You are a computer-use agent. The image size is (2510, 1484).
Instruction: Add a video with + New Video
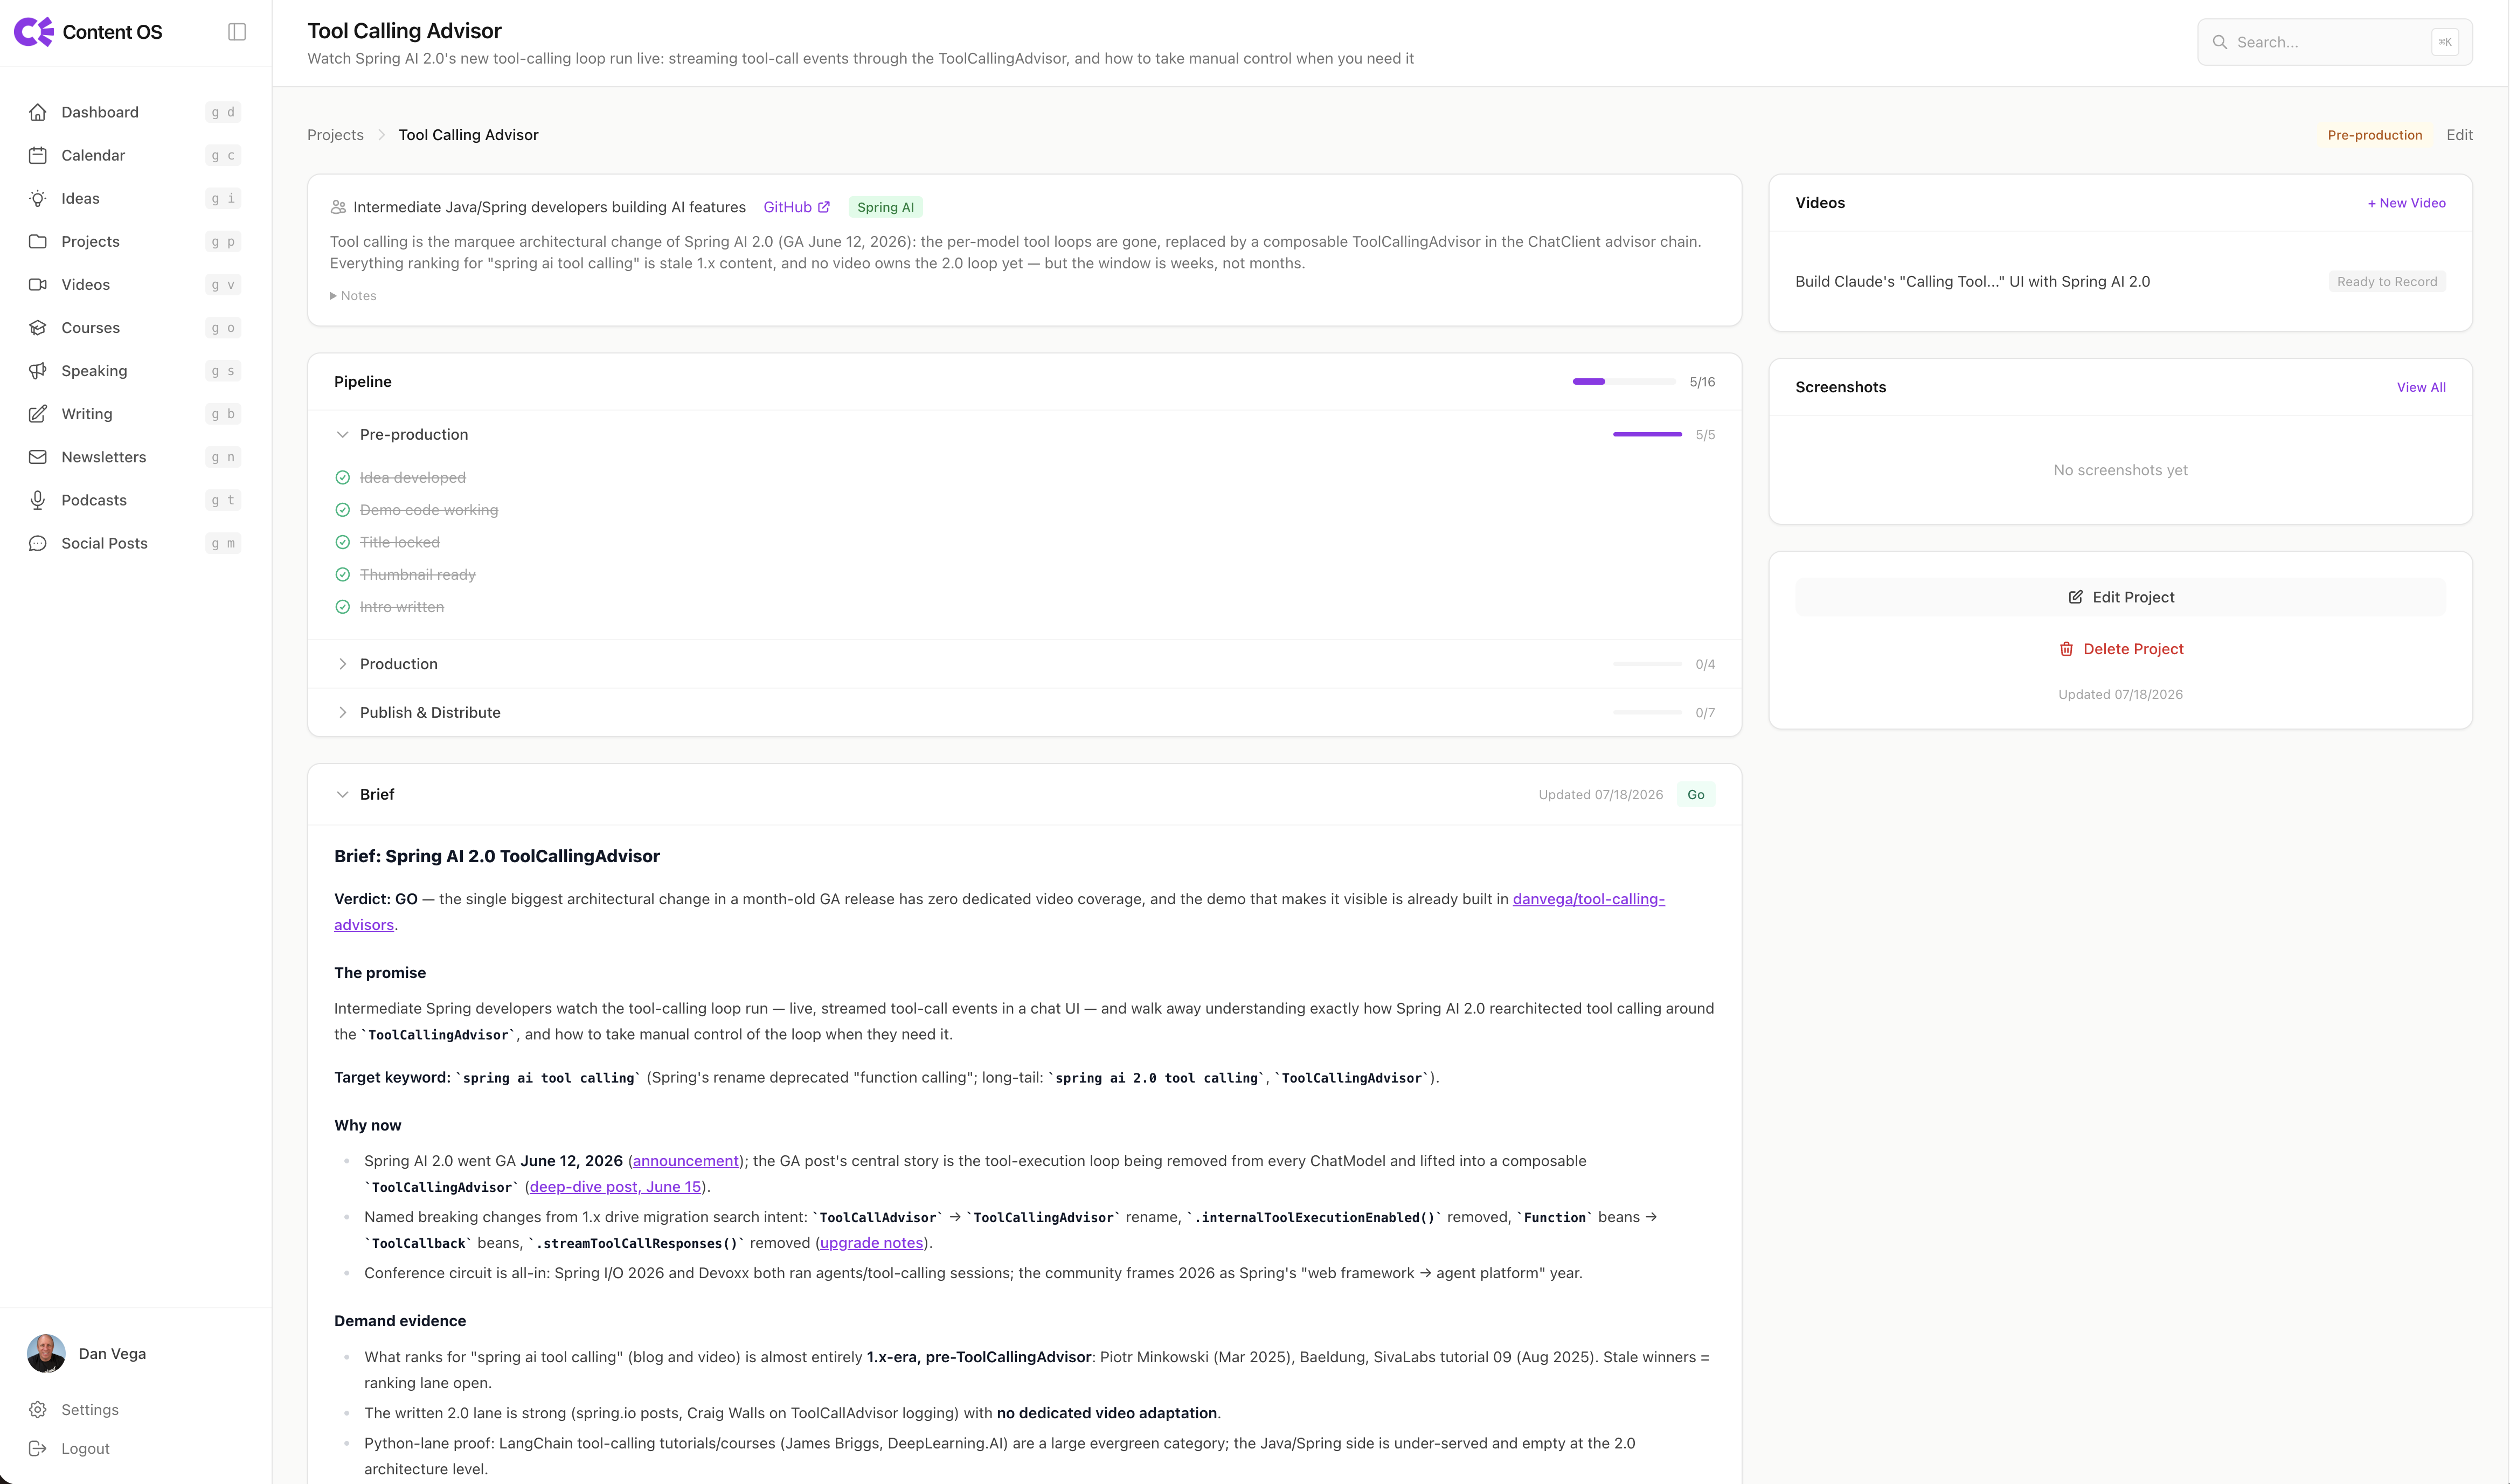[x=2406, y=203]
